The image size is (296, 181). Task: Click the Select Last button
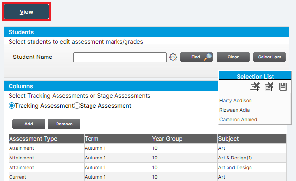click(x=269, y=57)
